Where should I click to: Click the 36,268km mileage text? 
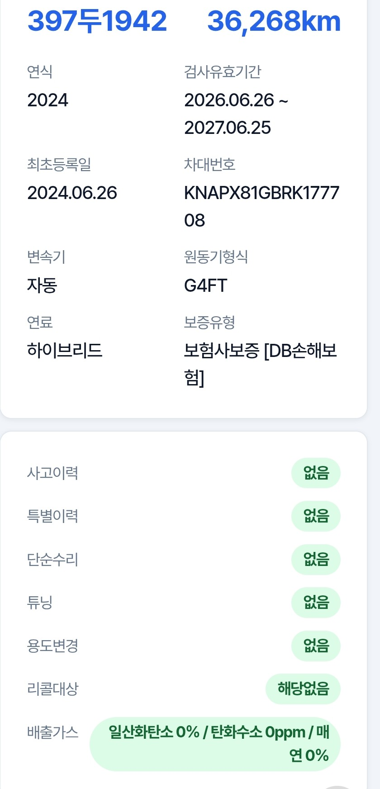274,21
